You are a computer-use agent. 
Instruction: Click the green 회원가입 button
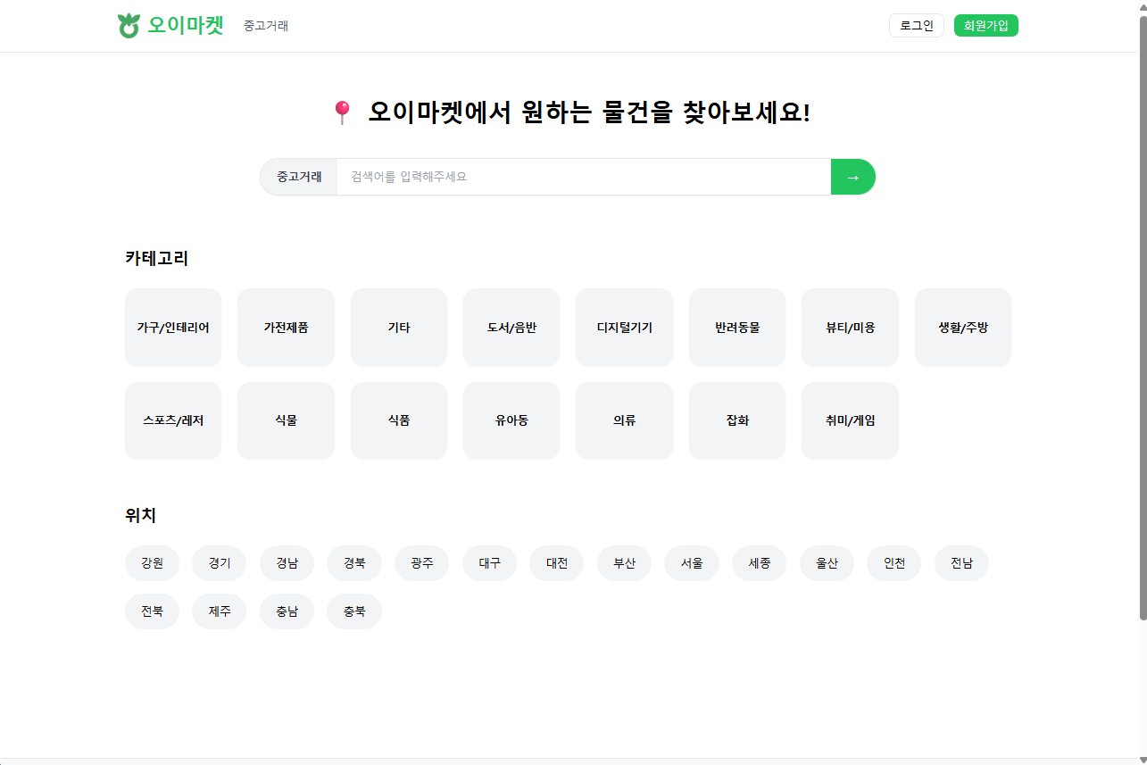coord(985,26)
